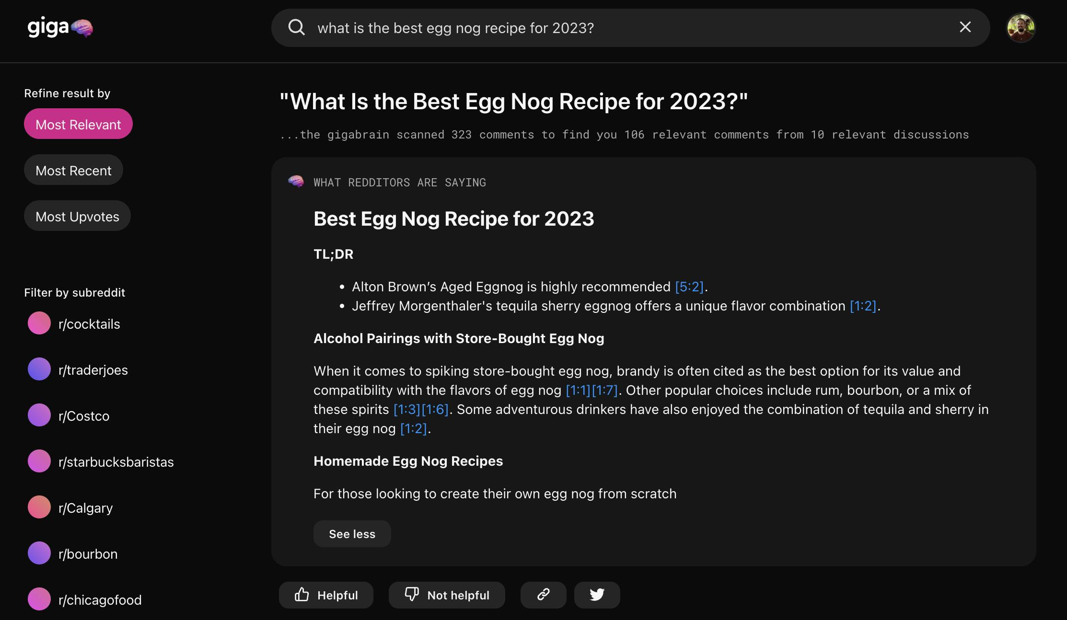This screenshot has height=620, width=1067.
Task: Open the user profile avatar
Action: [1021, 28]
